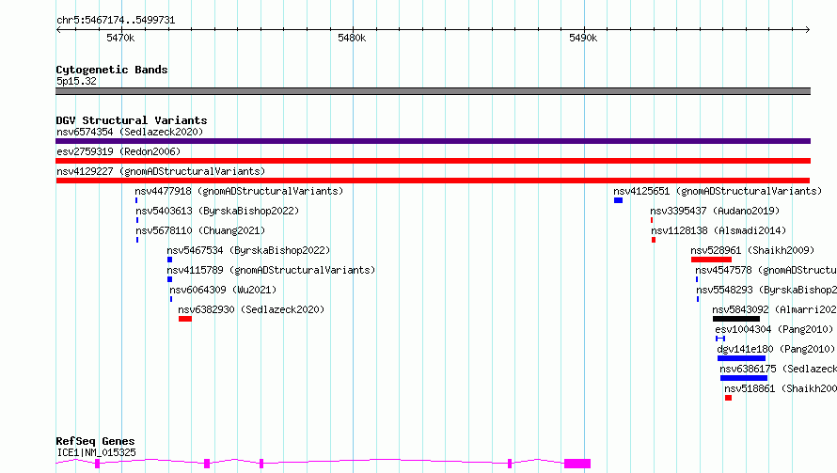Open nsv6064309 (Wu2021) variant
Screen dimensions: 837x473
[x=223, y=290]
